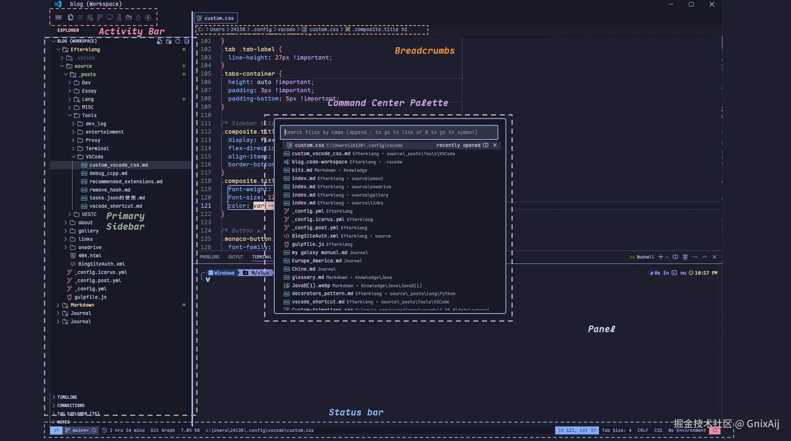The image size is (791, 441).
Task: Select the Explorer file icon in Activity Bar
Action: pos(71,17)
